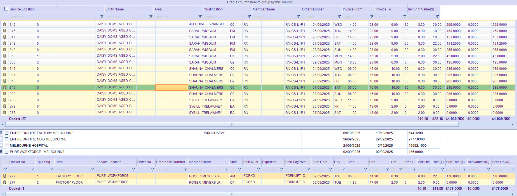
Task: Select the ENTIRE ON HIRE FACTORY MELBOURNE checkbox
Action: pyautogui.click(x=7, y=133)
